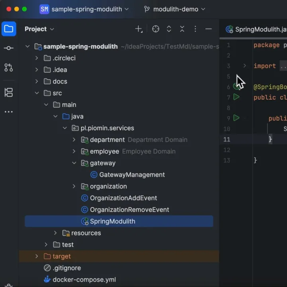The width and height of the screenshot is (287, 287).
Task: Click the OrganizationAddEvent class icon
Action: pyautogui.click(x=85, y=198)
